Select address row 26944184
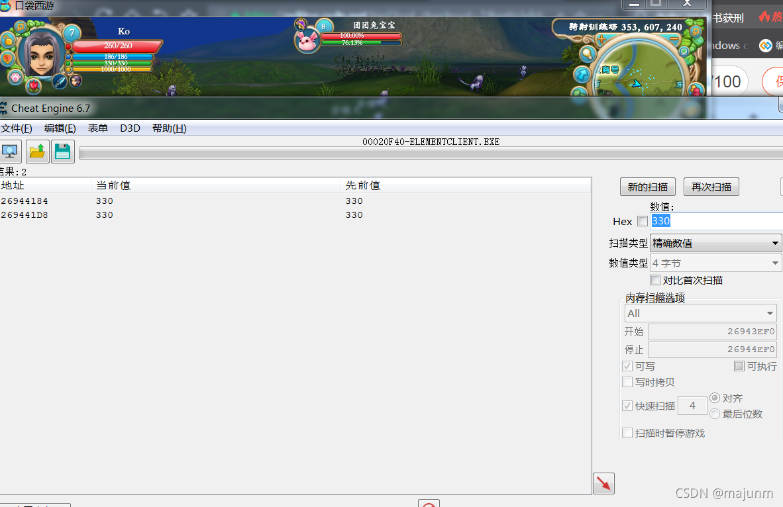The width and height of the screenshot is (783, 507). 295,201
